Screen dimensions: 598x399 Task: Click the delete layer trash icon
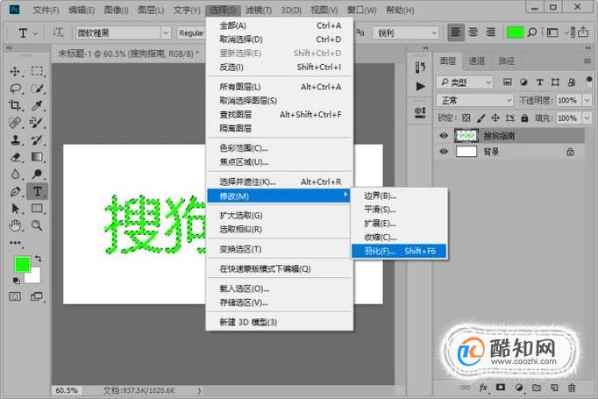(572, 388)
